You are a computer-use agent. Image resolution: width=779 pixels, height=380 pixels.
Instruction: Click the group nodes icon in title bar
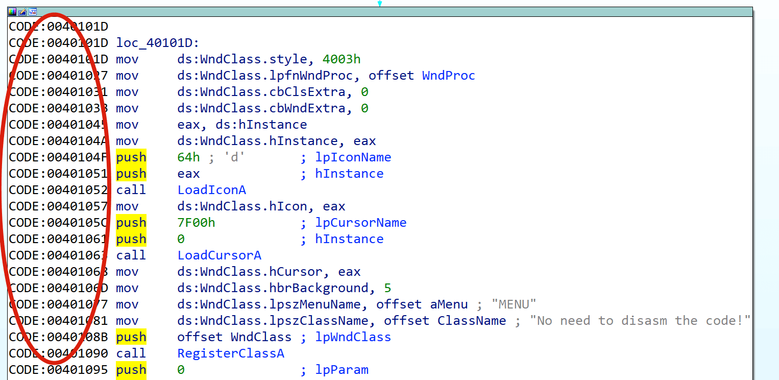33,12
